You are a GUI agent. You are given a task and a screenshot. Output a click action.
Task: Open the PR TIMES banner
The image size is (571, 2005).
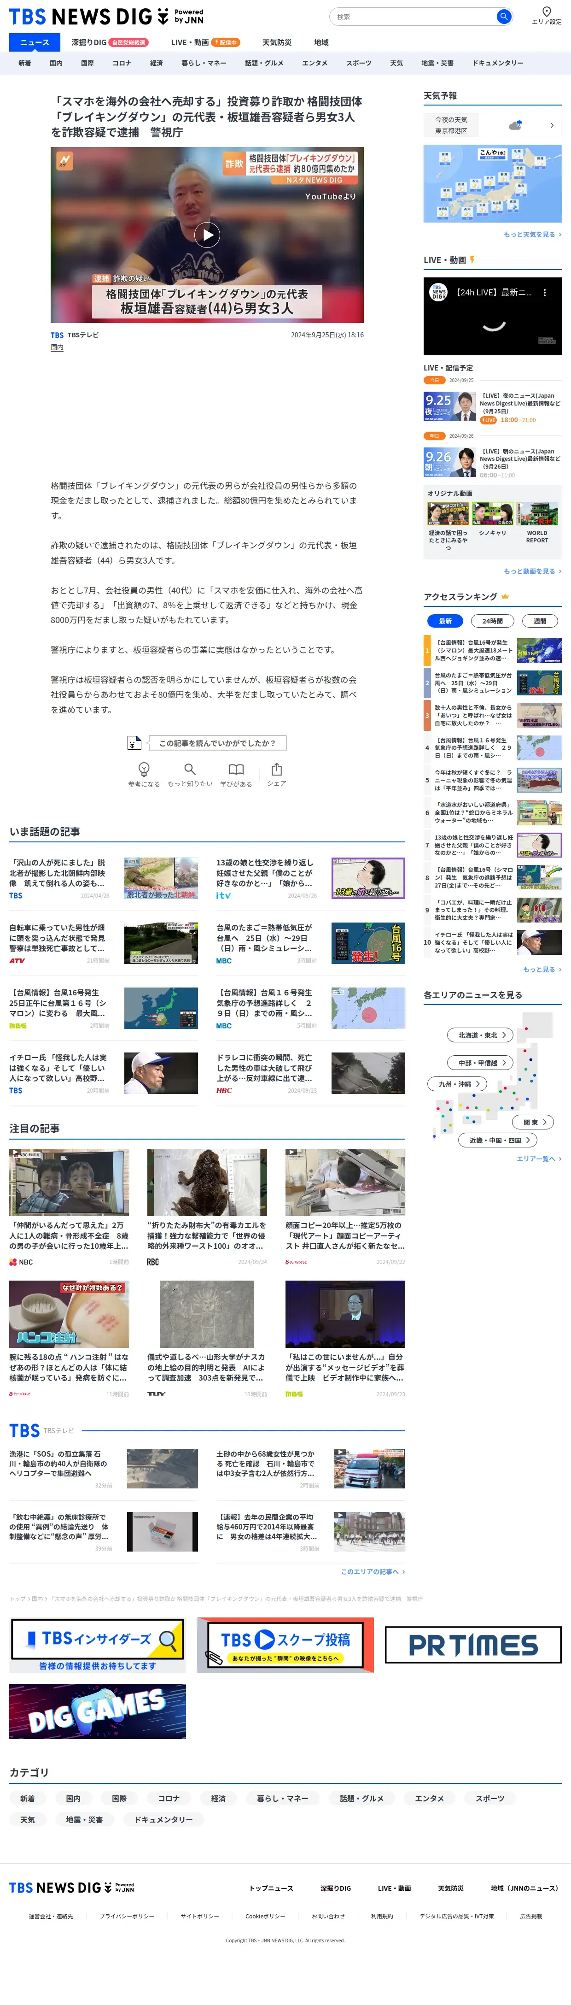tap(473, 1645)
